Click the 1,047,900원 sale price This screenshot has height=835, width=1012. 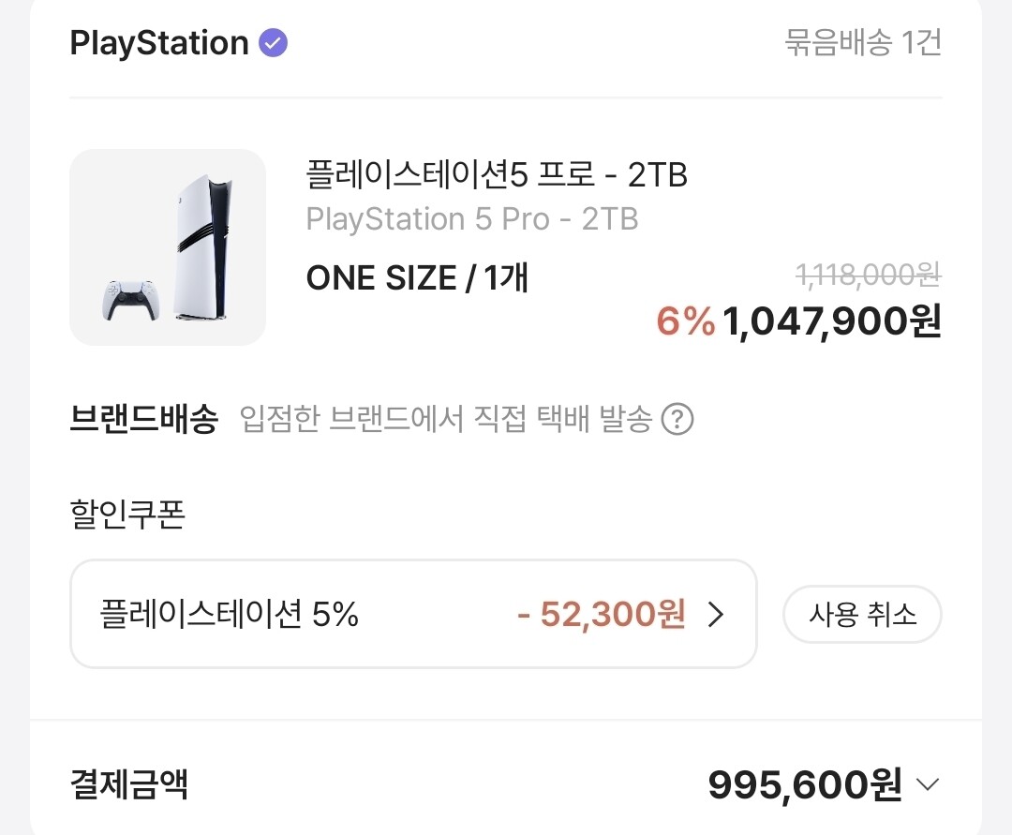coord(832,321)
